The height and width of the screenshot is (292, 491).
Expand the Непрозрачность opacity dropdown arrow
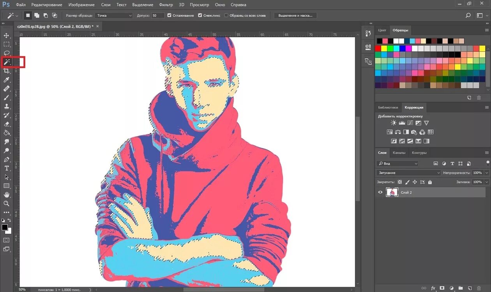(x=486, y=173)
